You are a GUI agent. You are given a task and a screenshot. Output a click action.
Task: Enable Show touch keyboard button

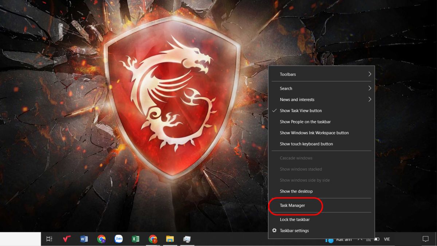pos(322,144)
